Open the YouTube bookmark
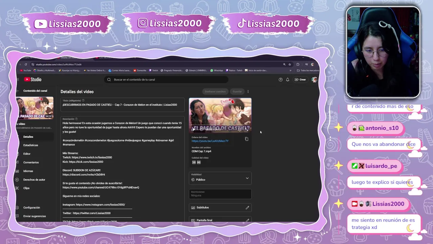The width and height of the screenshot is (433, 244). point(25,70)
